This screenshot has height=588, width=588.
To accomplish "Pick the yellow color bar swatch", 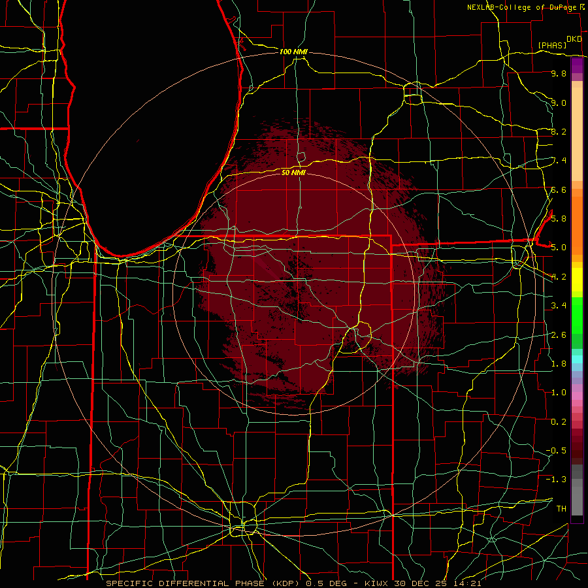I will [577, 280].
